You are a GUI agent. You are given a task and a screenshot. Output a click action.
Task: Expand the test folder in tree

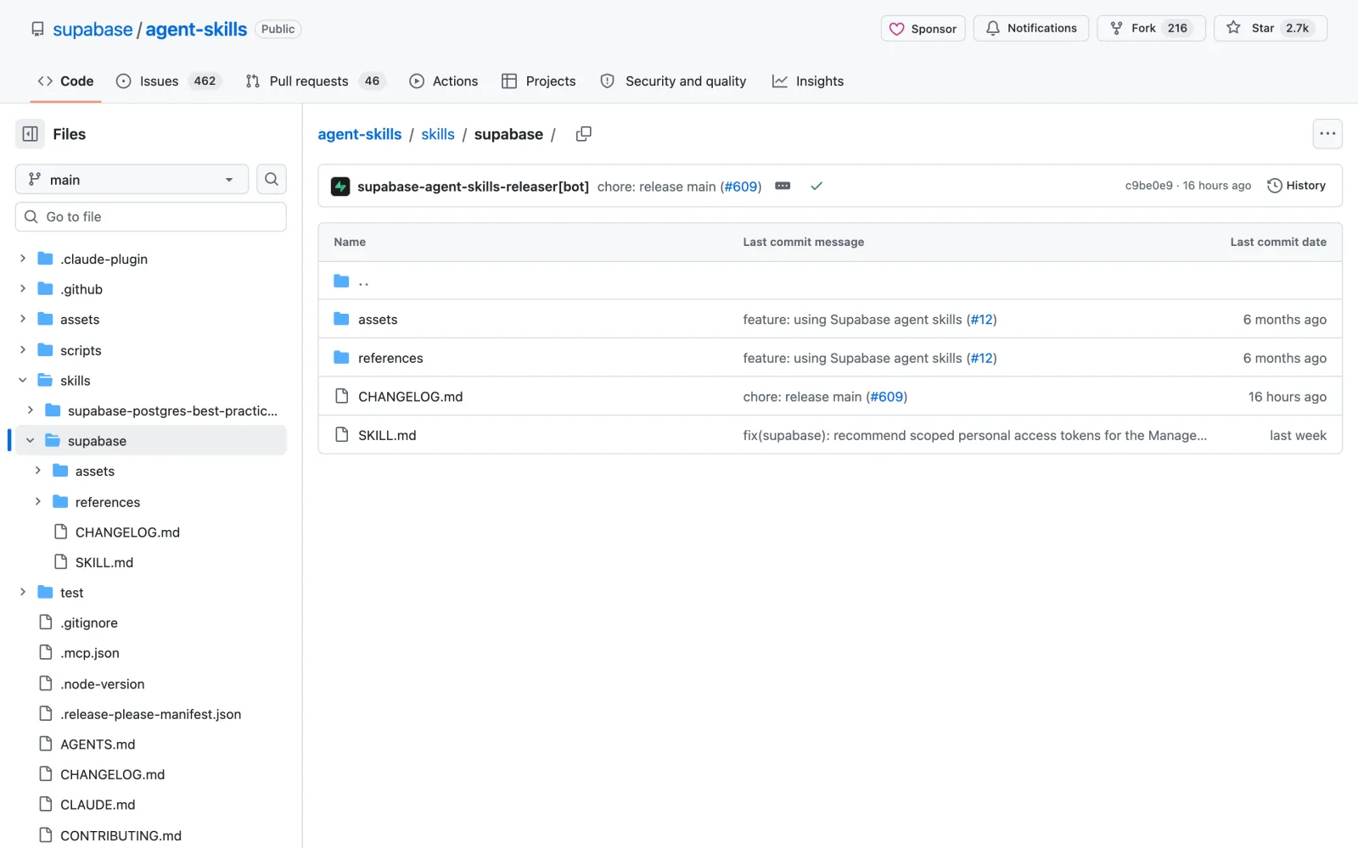pos(23,593)
